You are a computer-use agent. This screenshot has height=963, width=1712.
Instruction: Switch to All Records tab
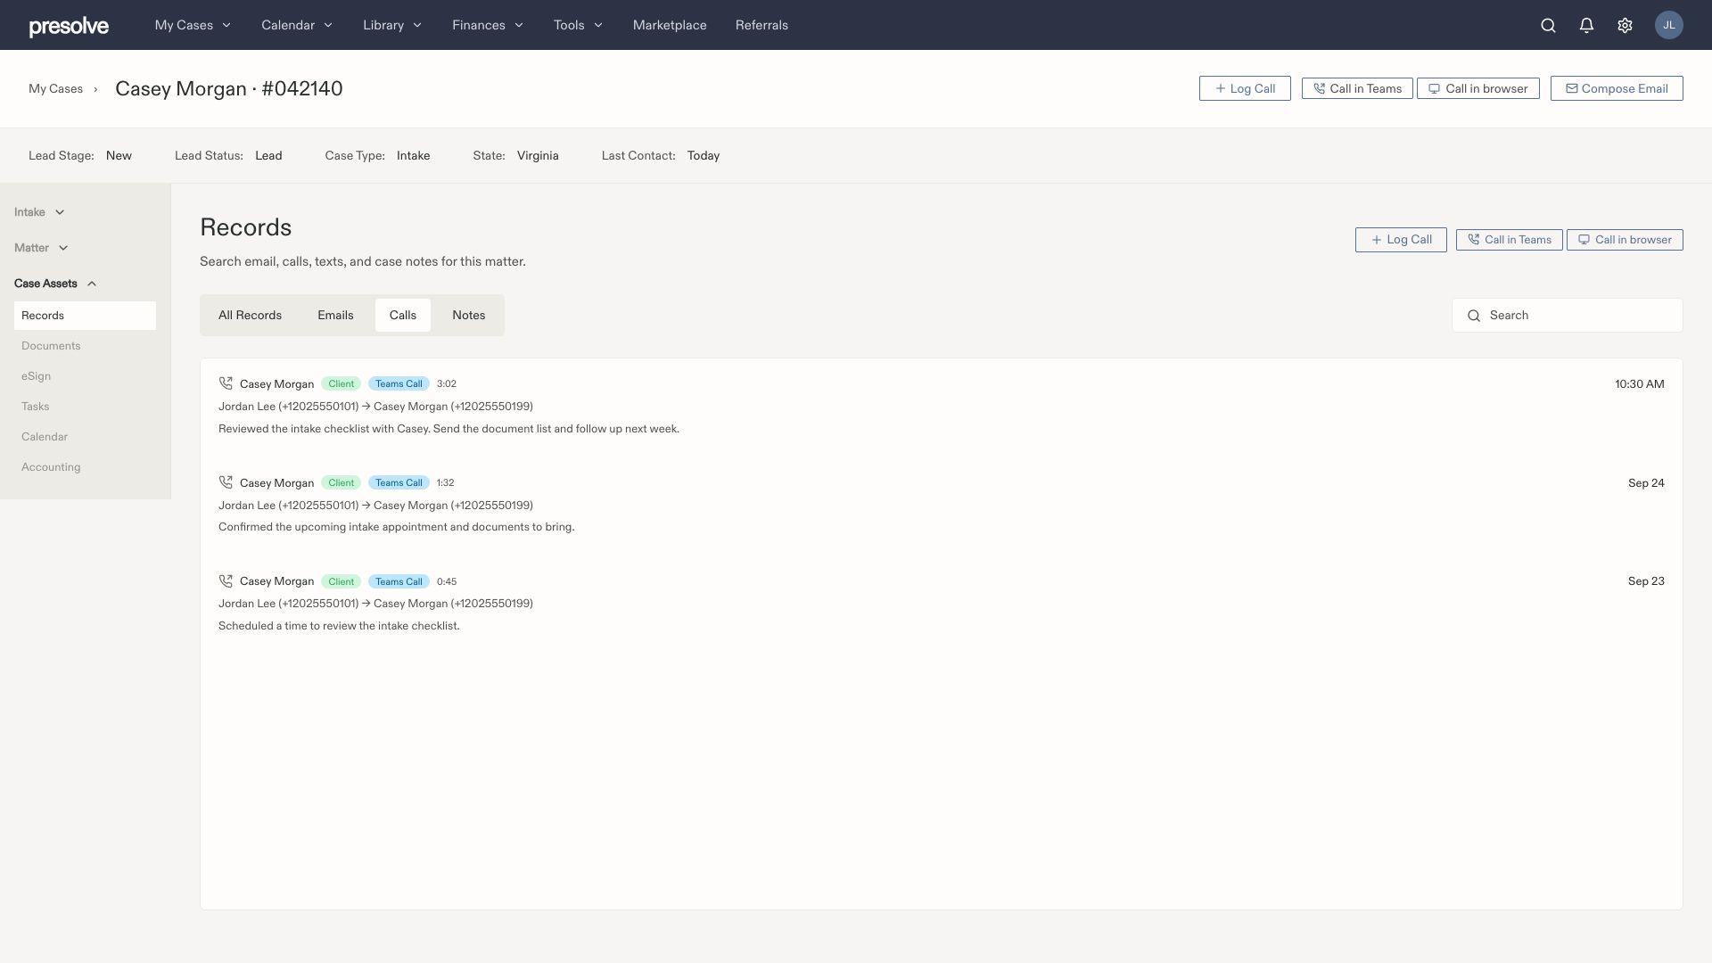click(x=250, y=316)
